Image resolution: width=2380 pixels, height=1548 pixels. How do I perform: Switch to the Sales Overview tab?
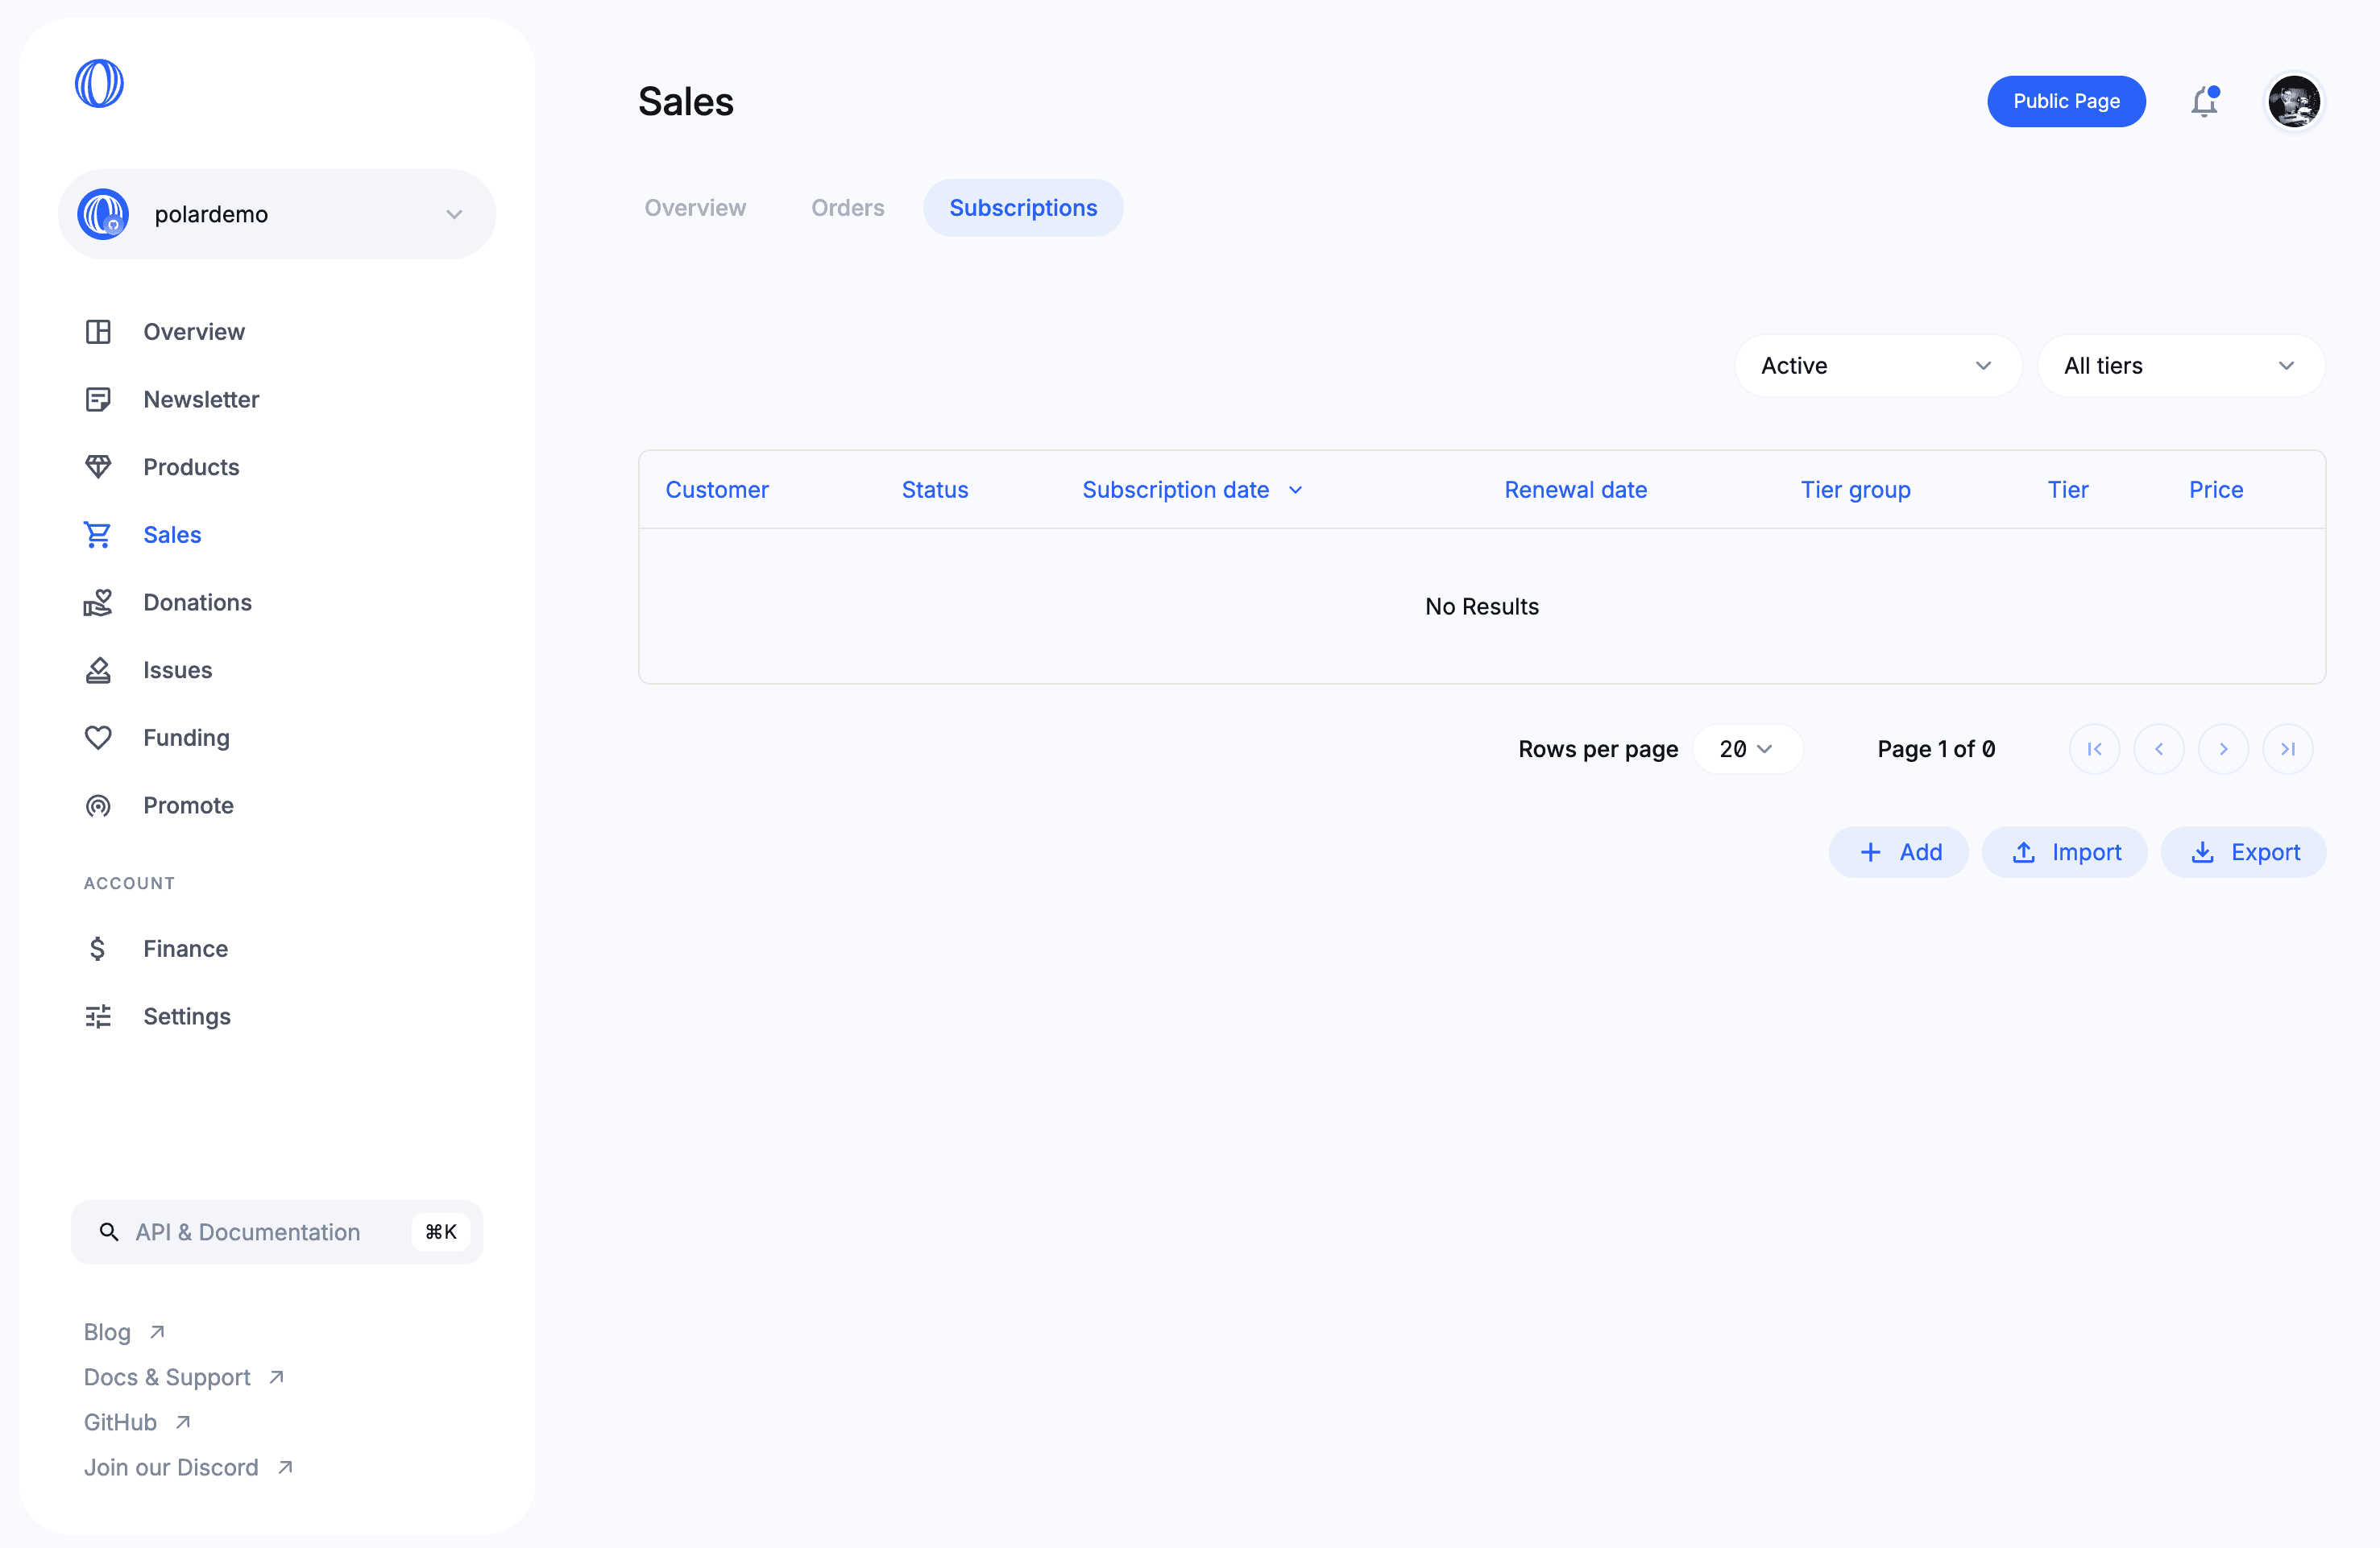coord(695,208)
